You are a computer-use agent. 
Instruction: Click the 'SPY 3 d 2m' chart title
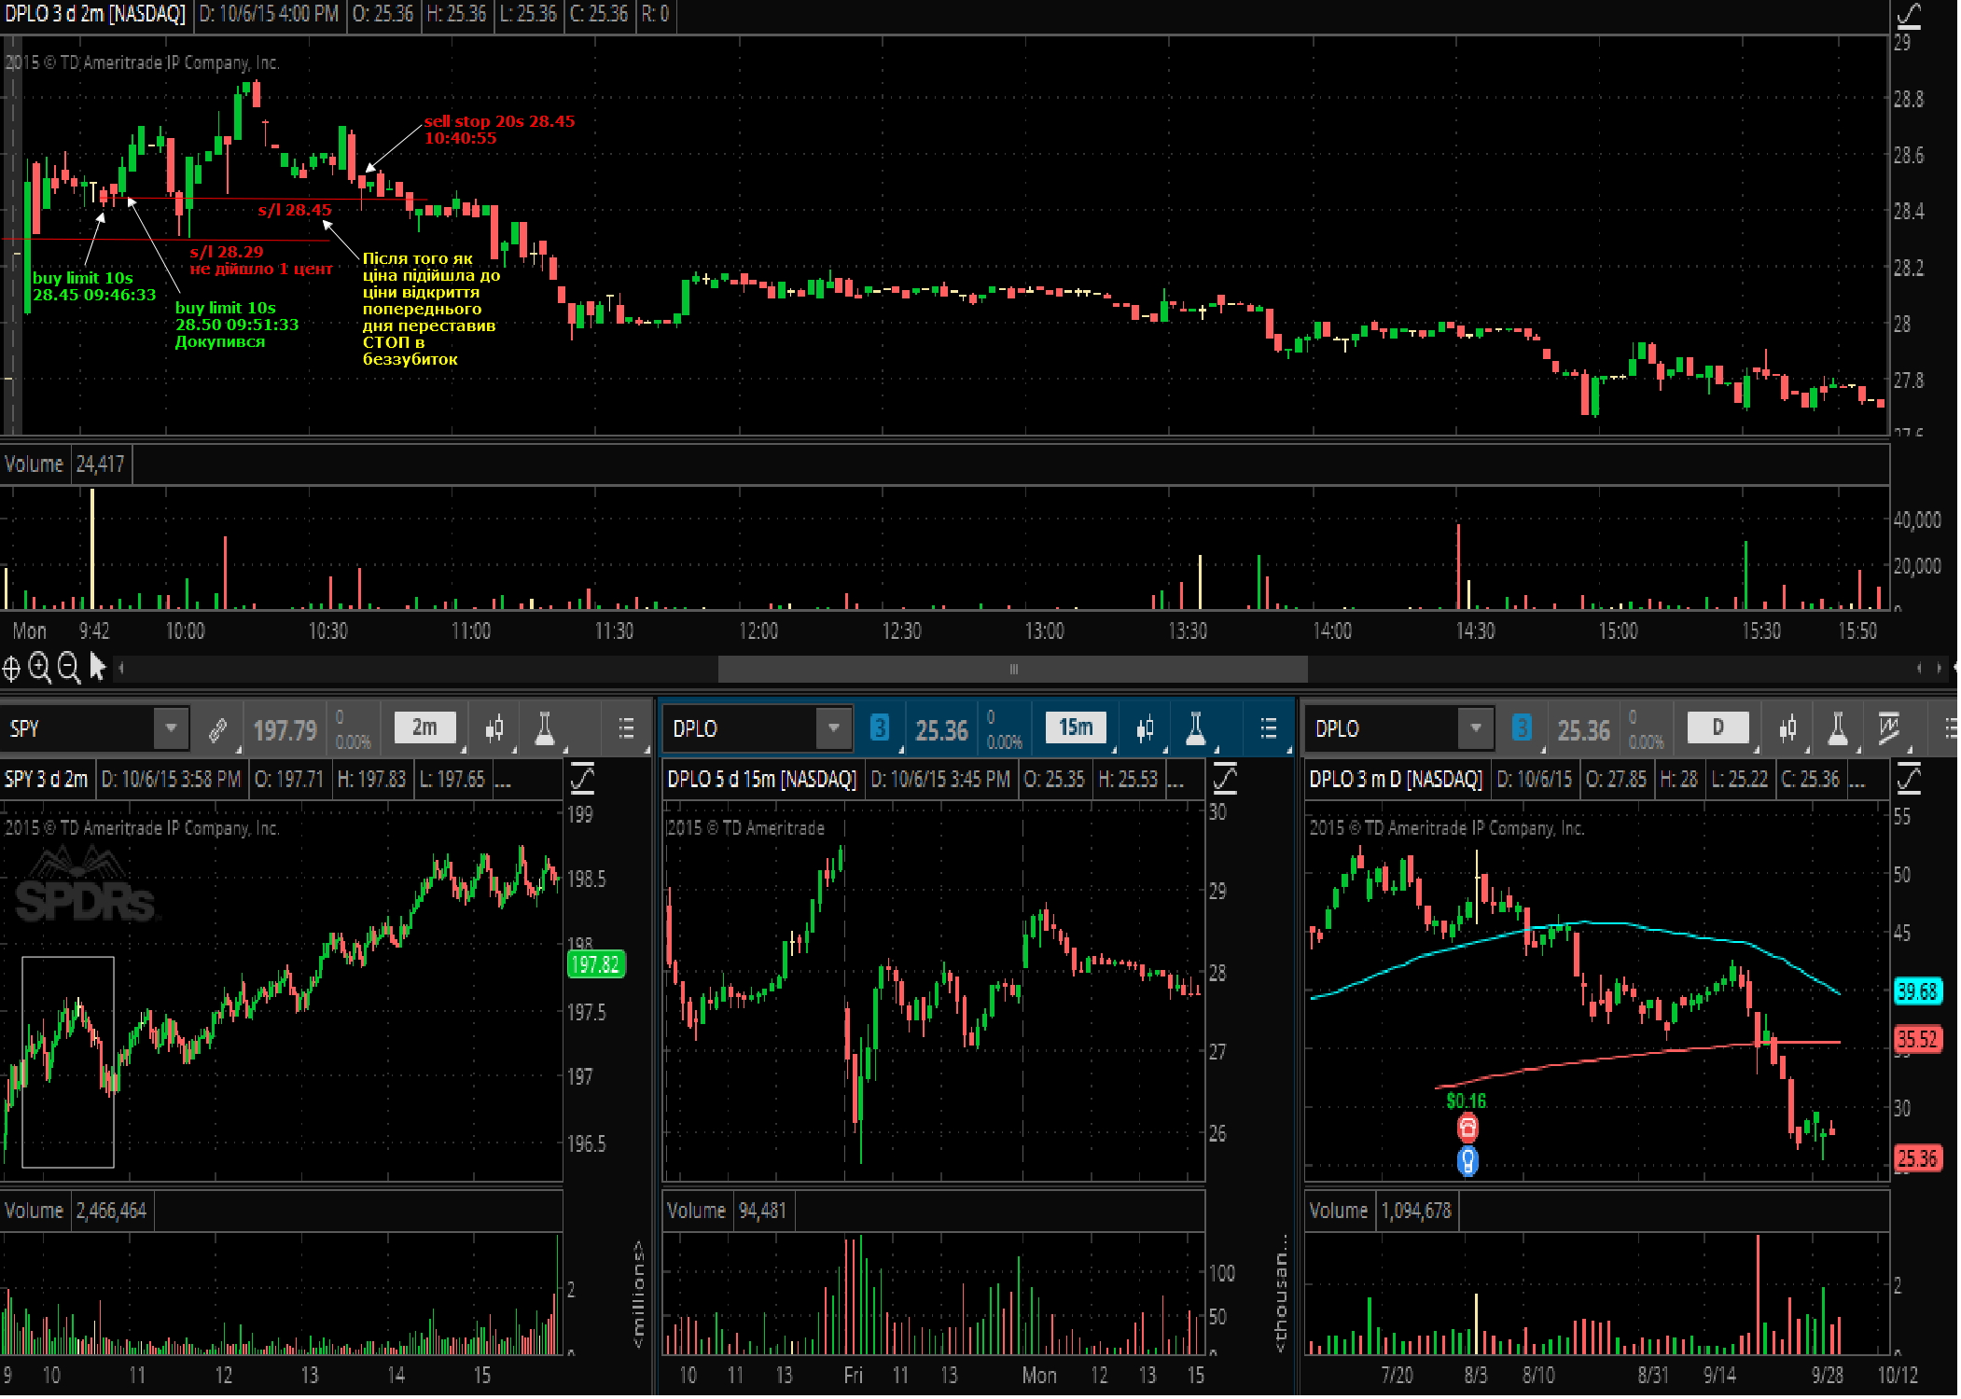(x=46, y=779)
